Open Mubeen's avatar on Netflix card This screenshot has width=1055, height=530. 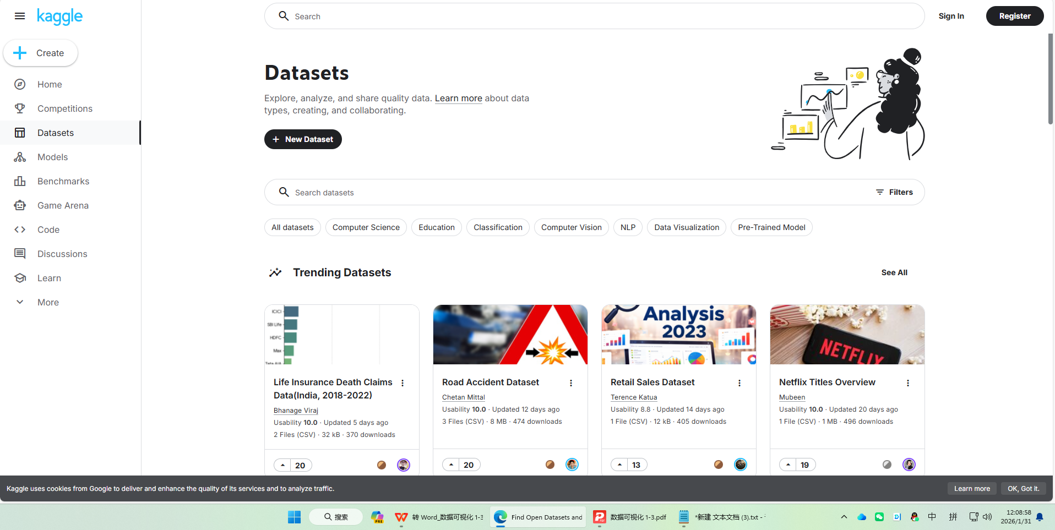tap(909, 465)
